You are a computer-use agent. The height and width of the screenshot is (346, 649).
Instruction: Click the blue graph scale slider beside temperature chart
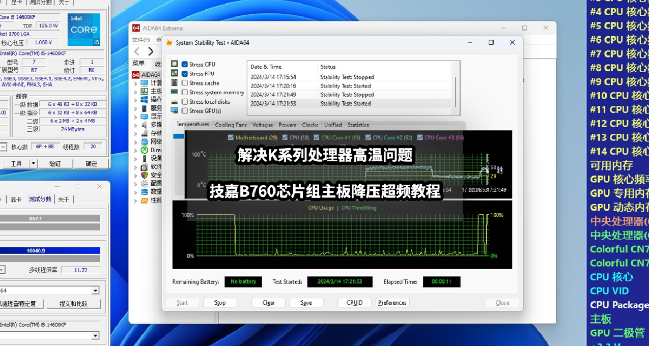[x=179, y=136]
